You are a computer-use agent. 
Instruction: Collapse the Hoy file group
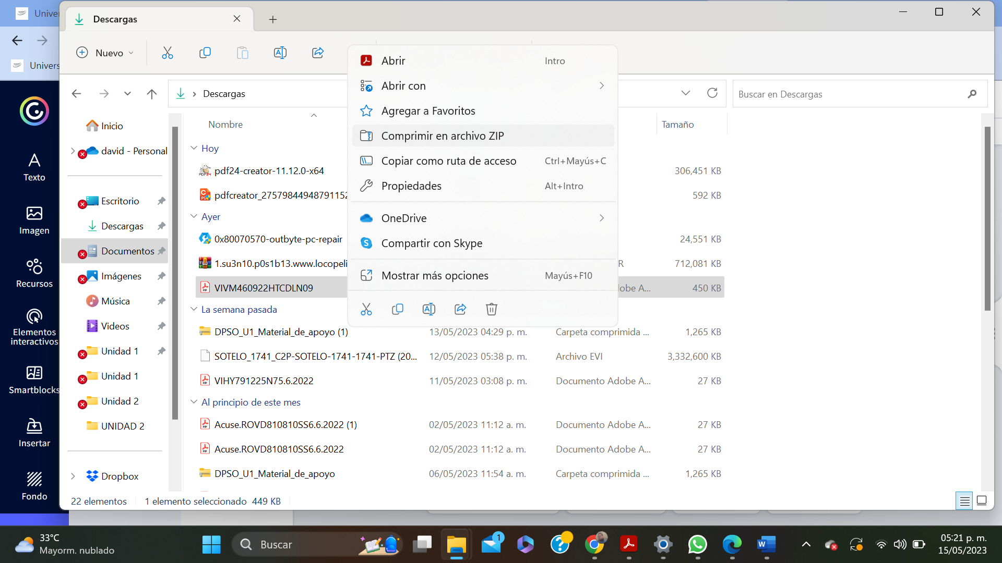[194, 148]
